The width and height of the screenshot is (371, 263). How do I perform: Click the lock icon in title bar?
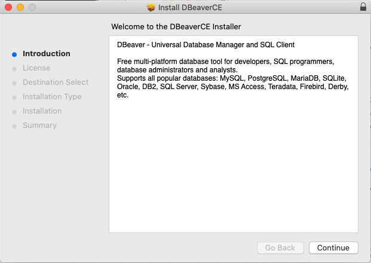click(x=363, y=7)
